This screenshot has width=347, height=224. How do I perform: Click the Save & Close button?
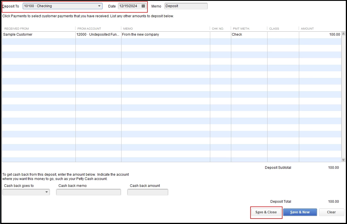pyautogui.click(x=266, y=212)
